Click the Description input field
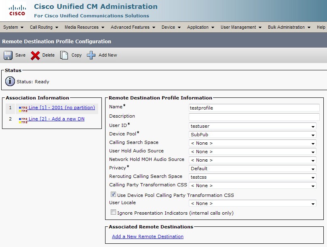 [254, 117]
